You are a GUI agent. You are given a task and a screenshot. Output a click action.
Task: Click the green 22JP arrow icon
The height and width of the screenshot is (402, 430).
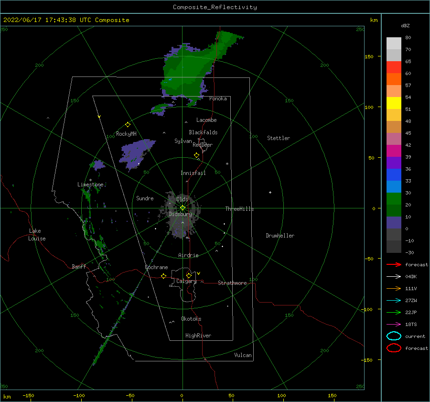coord(394,312)
